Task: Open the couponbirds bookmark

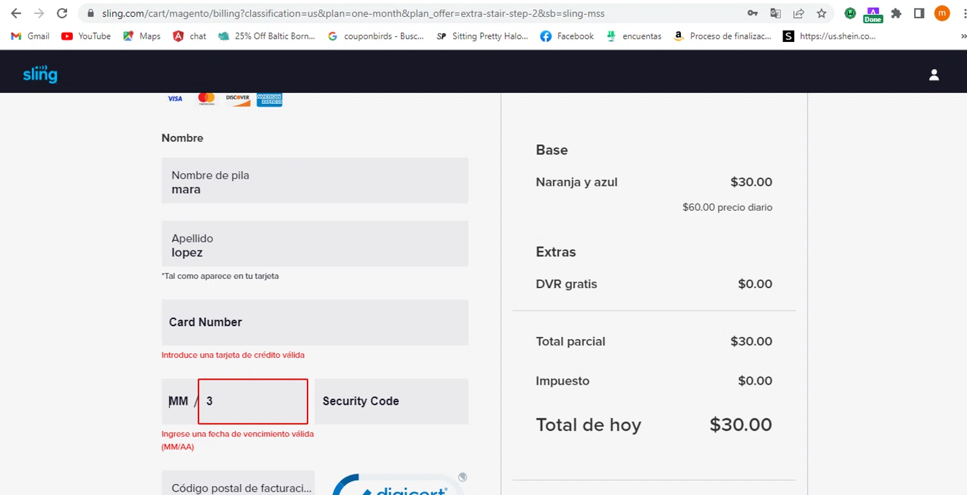Action: coord(376,36)
